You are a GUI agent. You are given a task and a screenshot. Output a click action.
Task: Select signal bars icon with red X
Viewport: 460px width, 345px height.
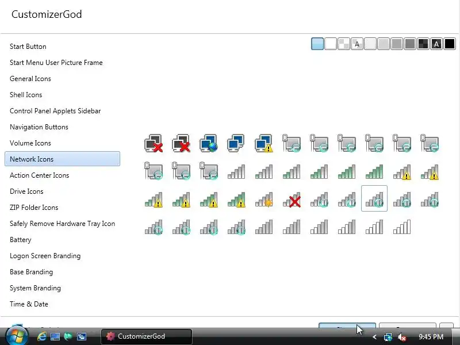click(292, 199)
